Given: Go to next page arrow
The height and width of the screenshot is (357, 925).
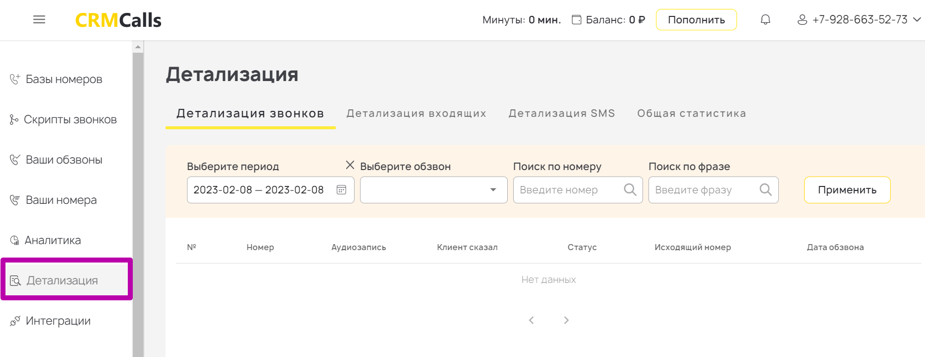Looking at the screenshot, I should point(566,320).
